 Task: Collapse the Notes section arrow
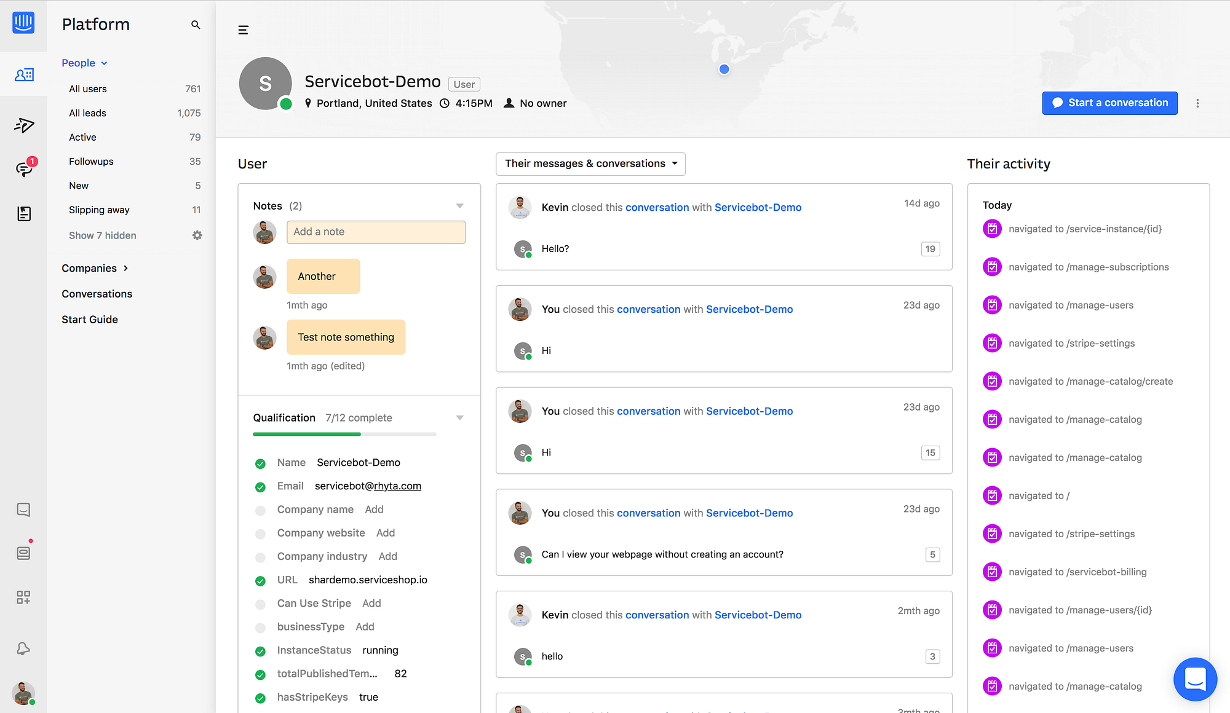[459, 206]
